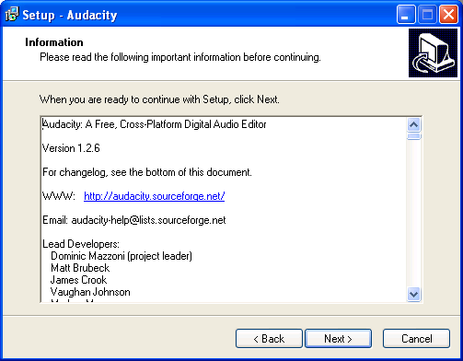Open the audacity.sourceforge.net link
463x361 pixels.
[155, 196]
